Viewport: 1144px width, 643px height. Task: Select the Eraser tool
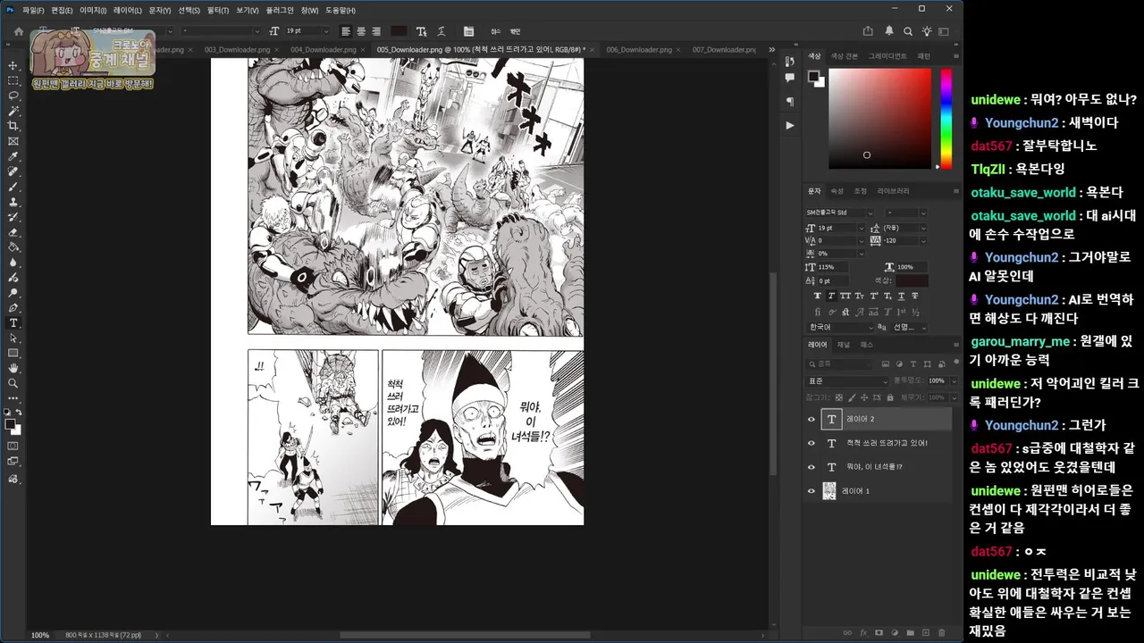13,232
